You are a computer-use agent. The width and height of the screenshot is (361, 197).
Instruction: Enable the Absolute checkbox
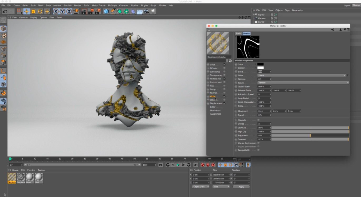click(x=259, y=120)
